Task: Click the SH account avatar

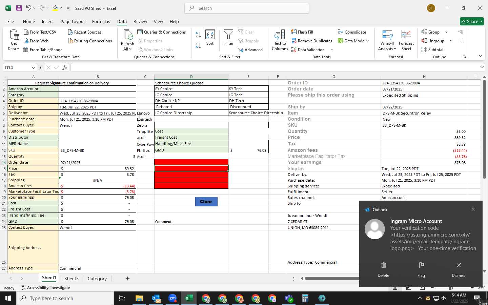Action: (431, 8)
